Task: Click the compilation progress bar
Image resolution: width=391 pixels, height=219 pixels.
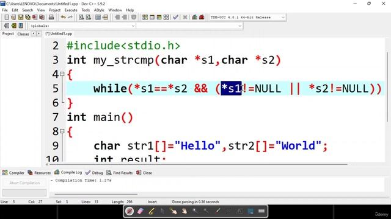Action: coord(24,193)
